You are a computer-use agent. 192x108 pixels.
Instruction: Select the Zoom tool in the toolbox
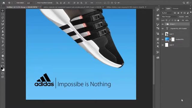click(3, 59)
